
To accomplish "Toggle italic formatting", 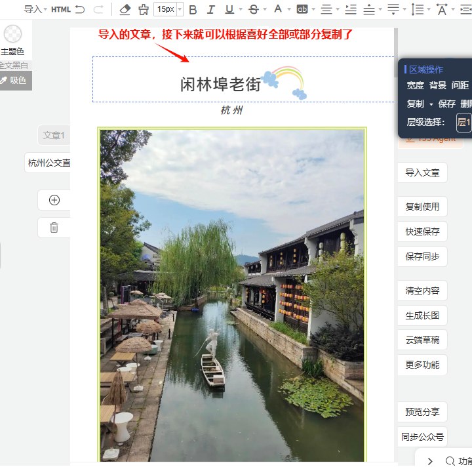I will [x=211, y=10].
